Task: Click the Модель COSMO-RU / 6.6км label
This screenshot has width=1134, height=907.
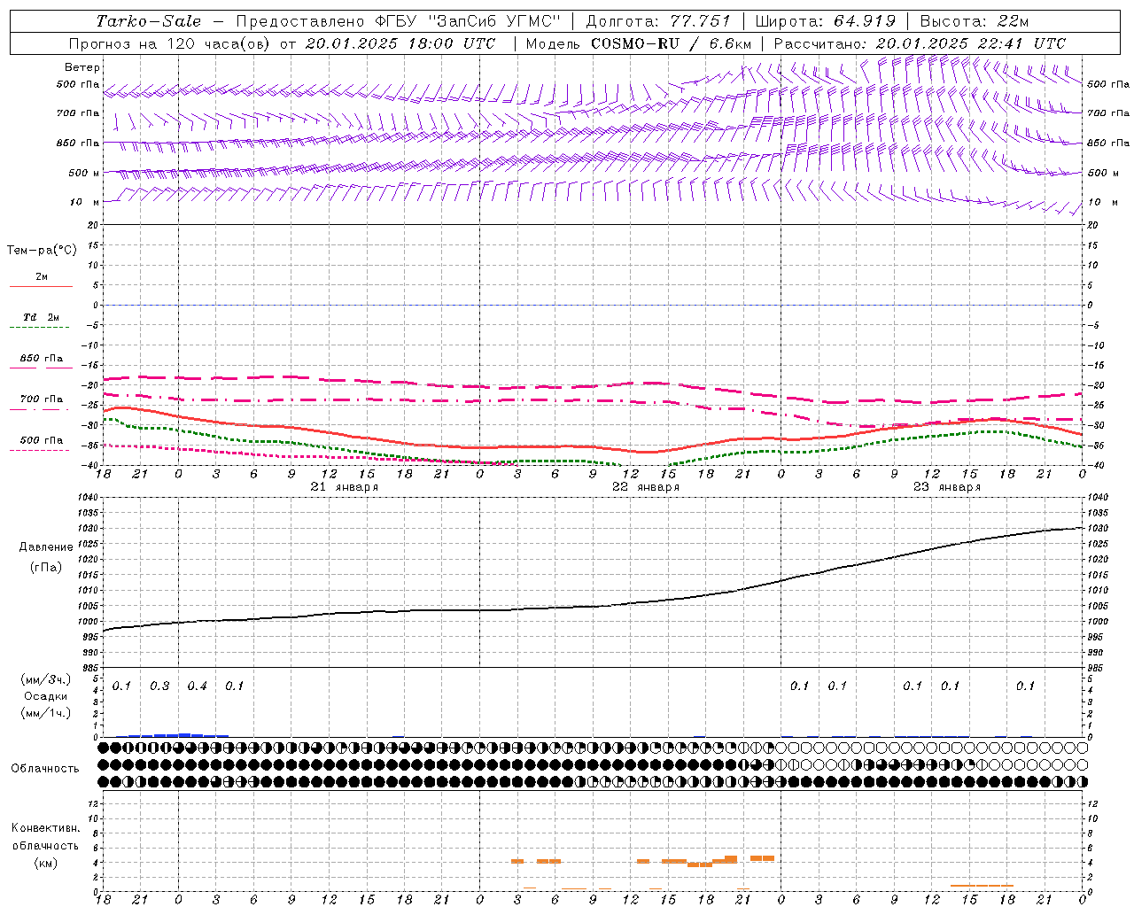Action: tap(638, 43)
